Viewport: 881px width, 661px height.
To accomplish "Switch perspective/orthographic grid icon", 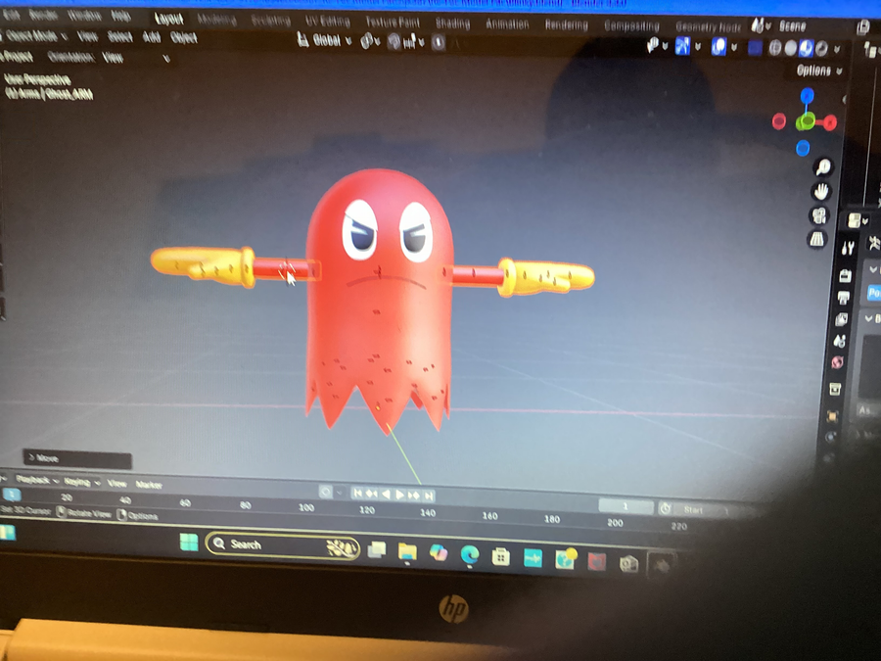I will [817, 240].
